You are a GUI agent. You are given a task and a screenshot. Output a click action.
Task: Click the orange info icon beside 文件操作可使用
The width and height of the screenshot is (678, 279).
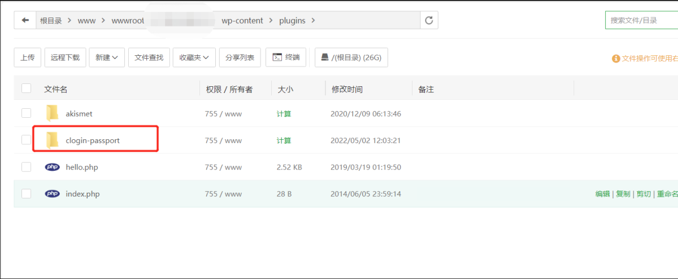click(x=616, y=59)
